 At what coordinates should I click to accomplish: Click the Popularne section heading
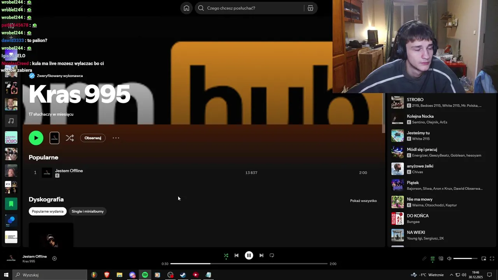tap(43, 157)
